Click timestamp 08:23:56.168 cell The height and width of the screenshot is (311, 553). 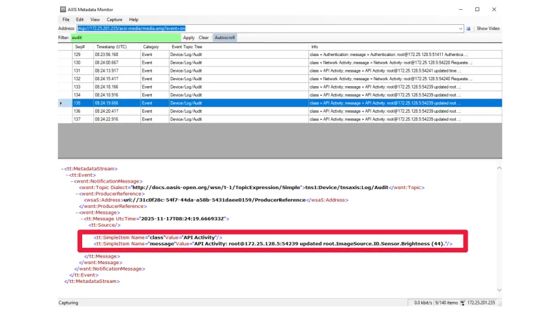click(x=117, y=55)
